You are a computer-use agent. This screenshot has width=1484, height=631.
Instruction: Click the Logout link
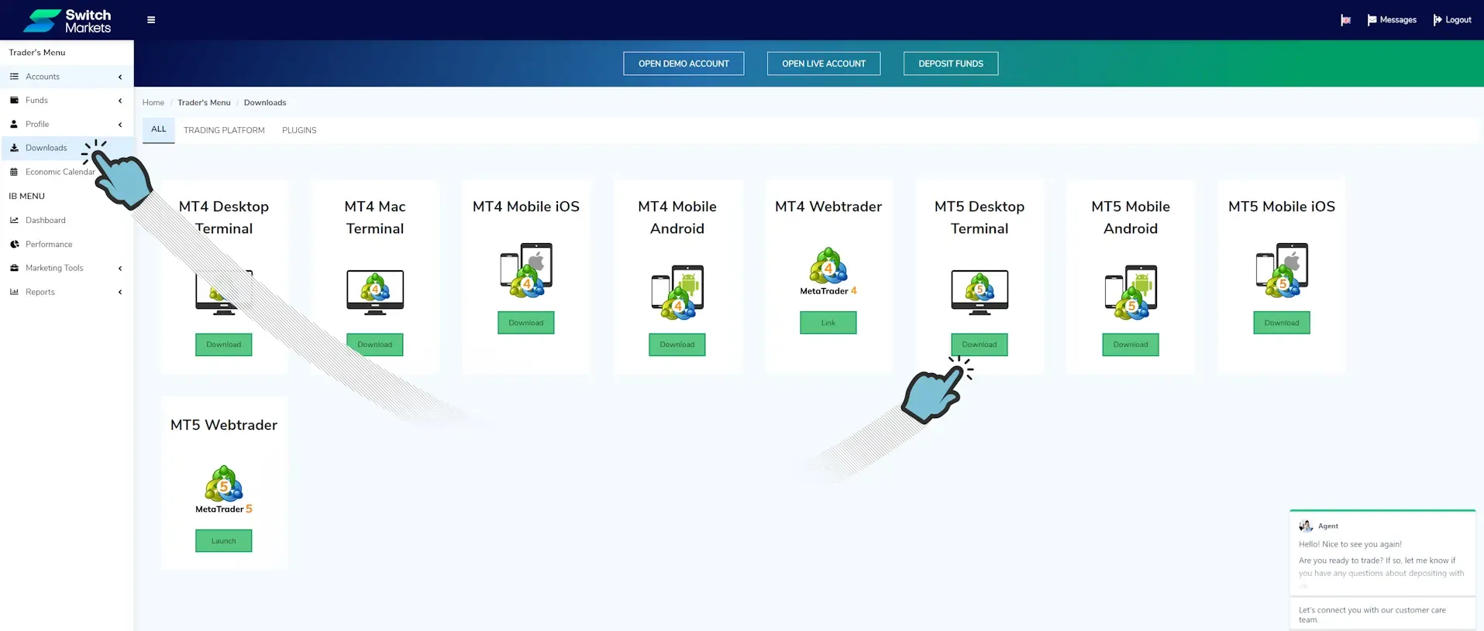[1452, 20]
